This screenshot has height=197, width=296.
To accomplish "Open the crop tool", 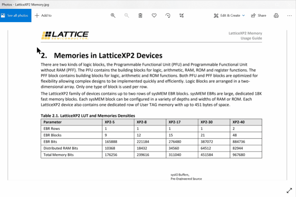I will tap(181, 16).
